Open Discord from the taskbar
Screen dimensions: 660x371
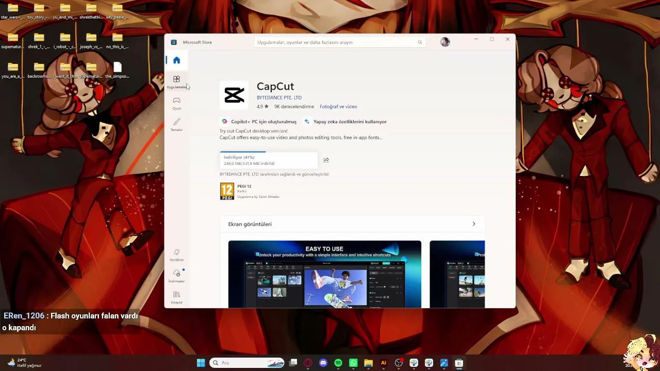[323, 363]
